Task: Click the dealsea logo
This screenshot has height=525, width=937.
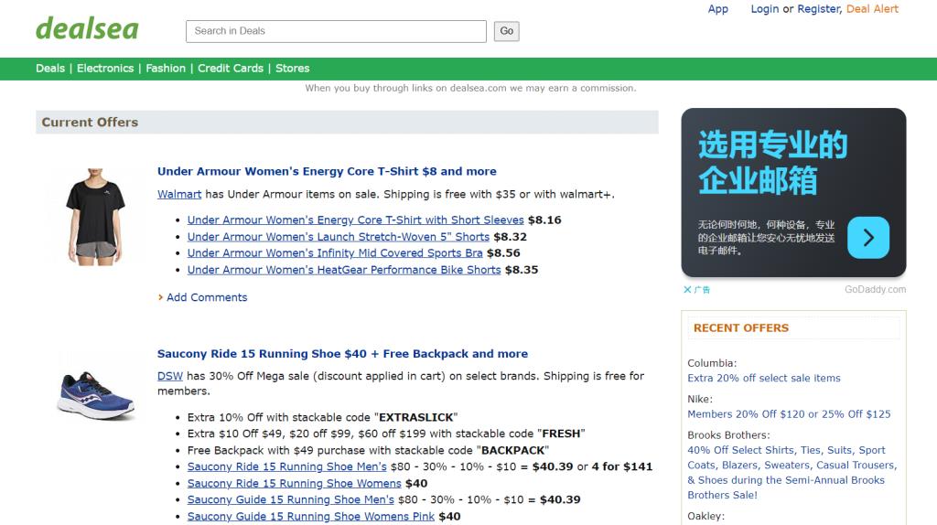Action: point(87,28)
